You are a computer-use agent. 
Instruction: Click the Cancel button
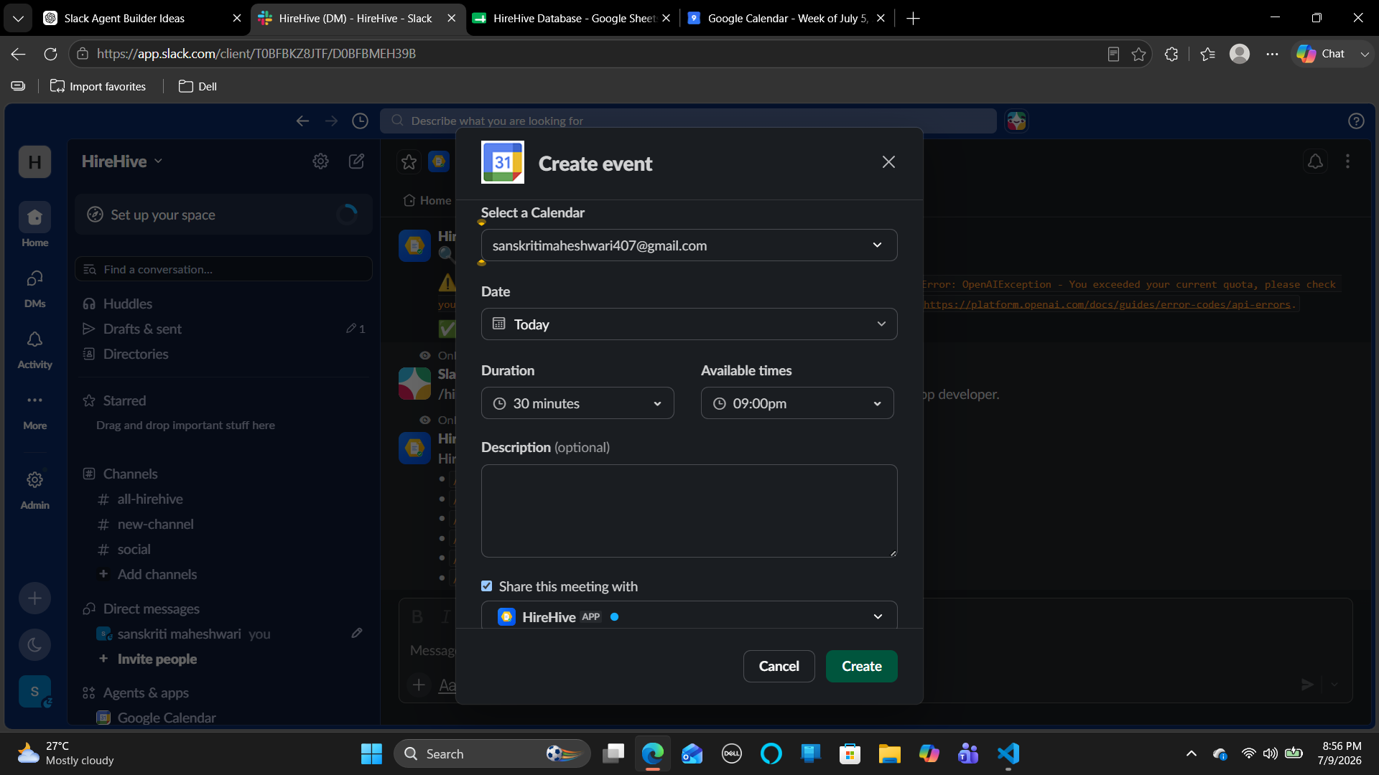[779, 666]
